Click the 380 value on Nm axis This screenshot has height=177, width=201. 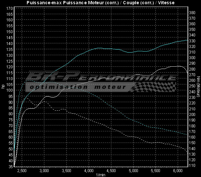[x=192, y=12]
